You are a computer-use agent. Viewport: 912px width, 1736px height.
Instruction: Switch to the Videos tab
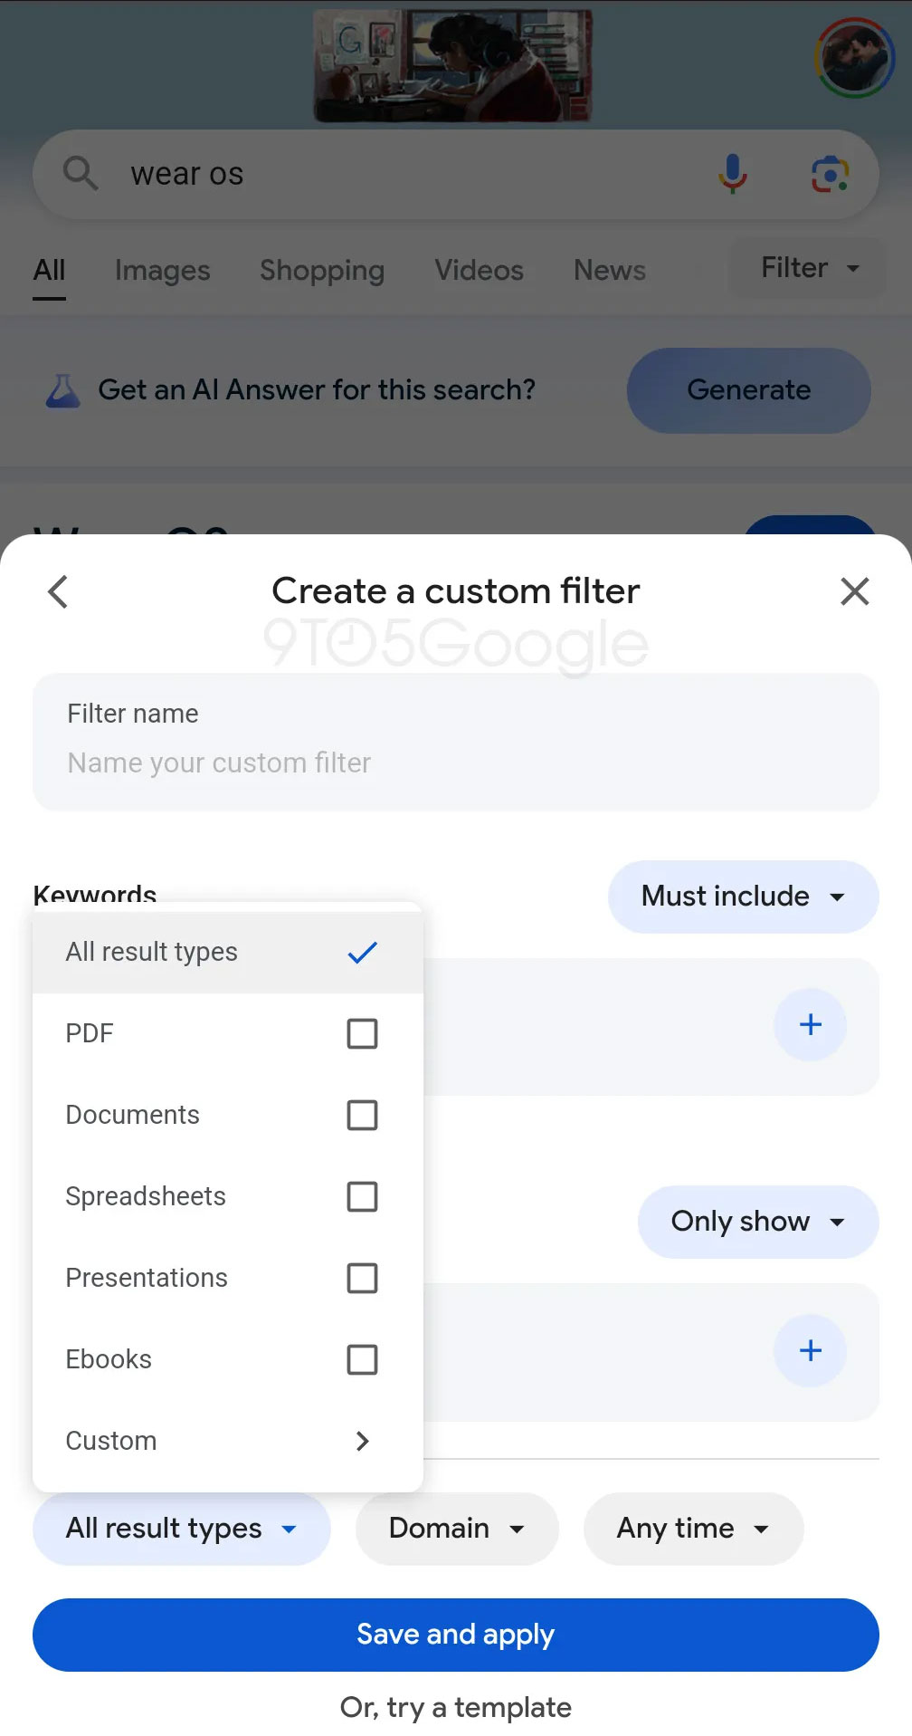[479, 270]
